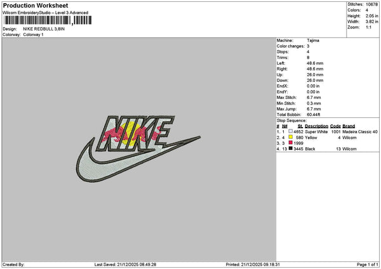381x269 pixels.
Task: Select 'Wilcom EmbroideryStudio – Level 3 Advanced' text
Action: [x=46, y=13]
